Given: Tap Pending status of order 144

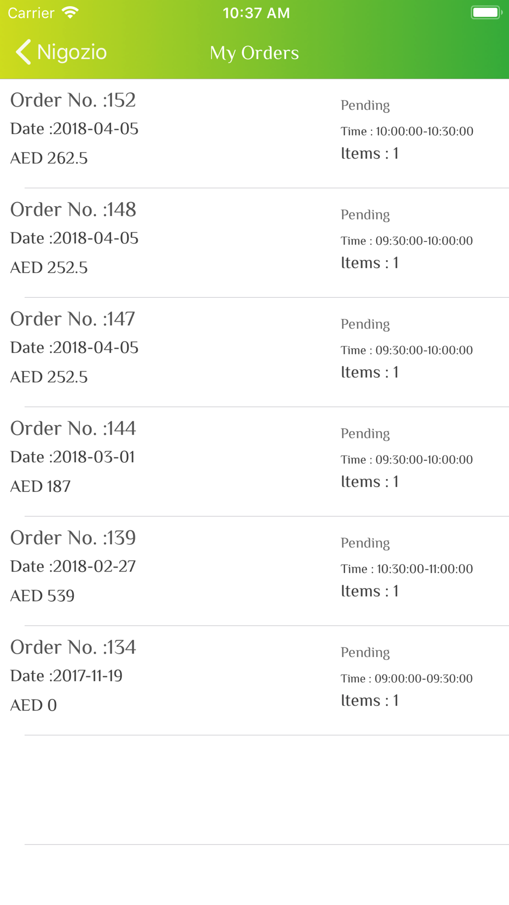Looking at the screenshot, I should tap(365, 434).
